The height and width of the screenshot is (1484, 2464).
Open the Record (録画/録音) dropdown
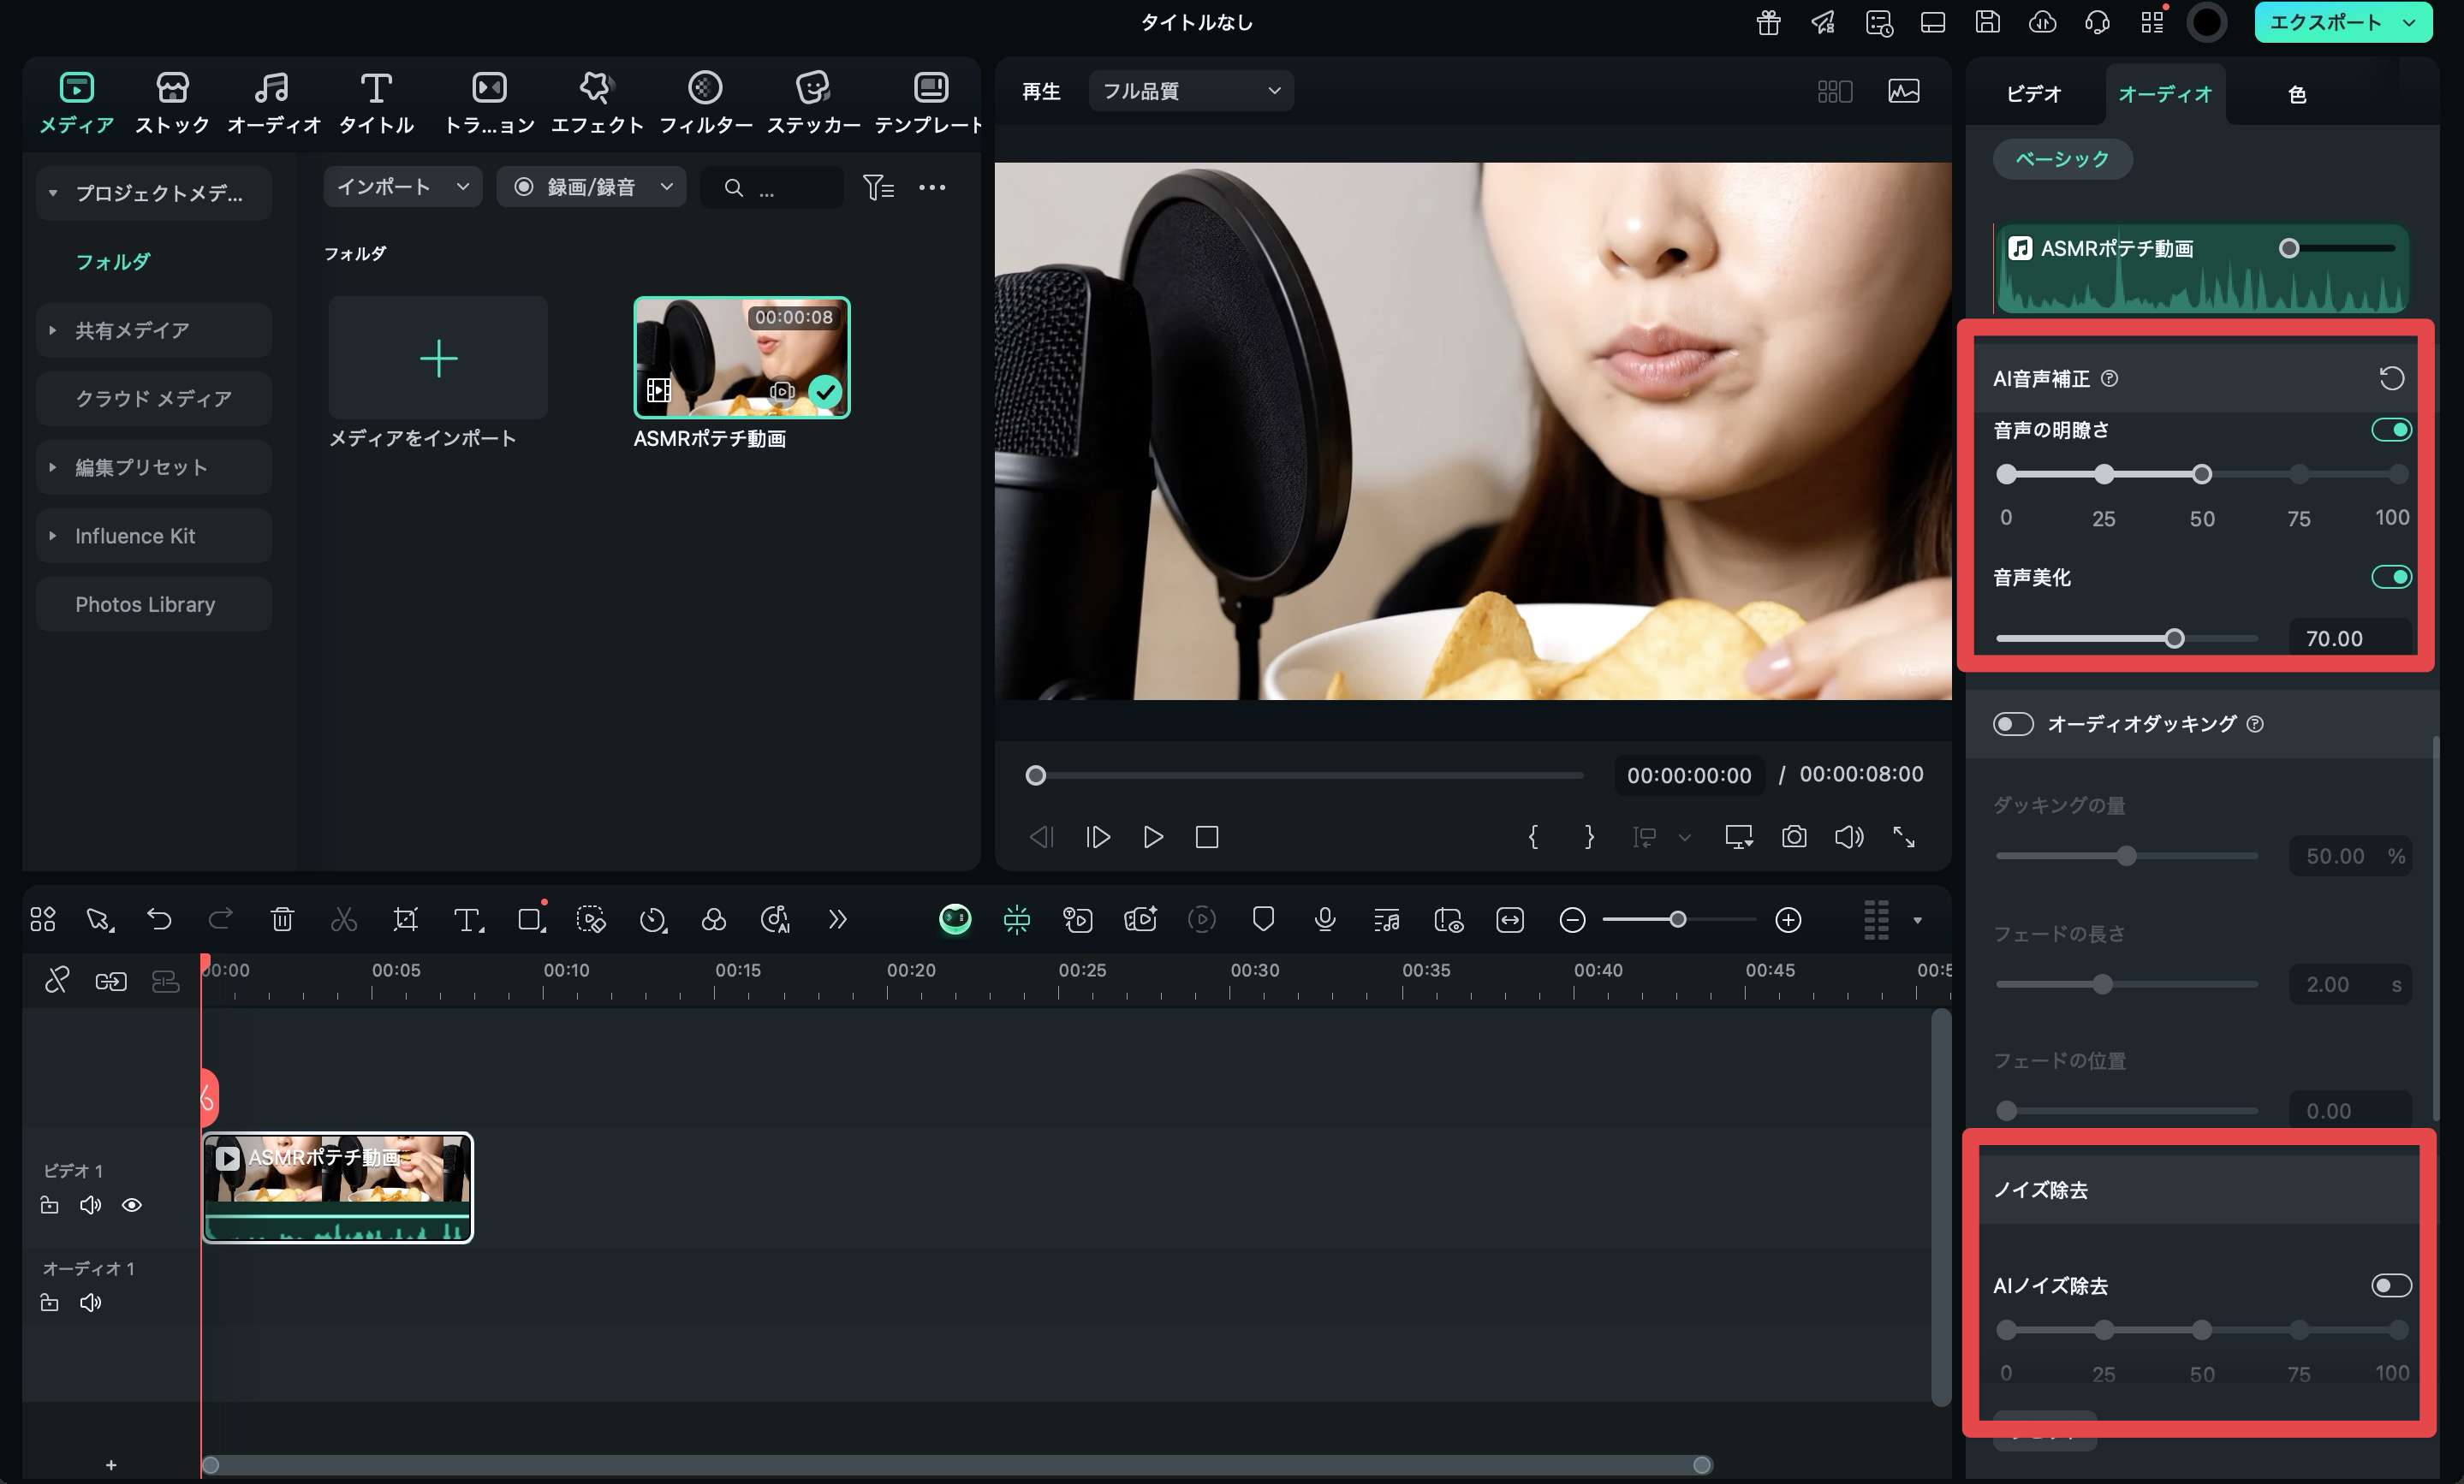tap(591, 187)
